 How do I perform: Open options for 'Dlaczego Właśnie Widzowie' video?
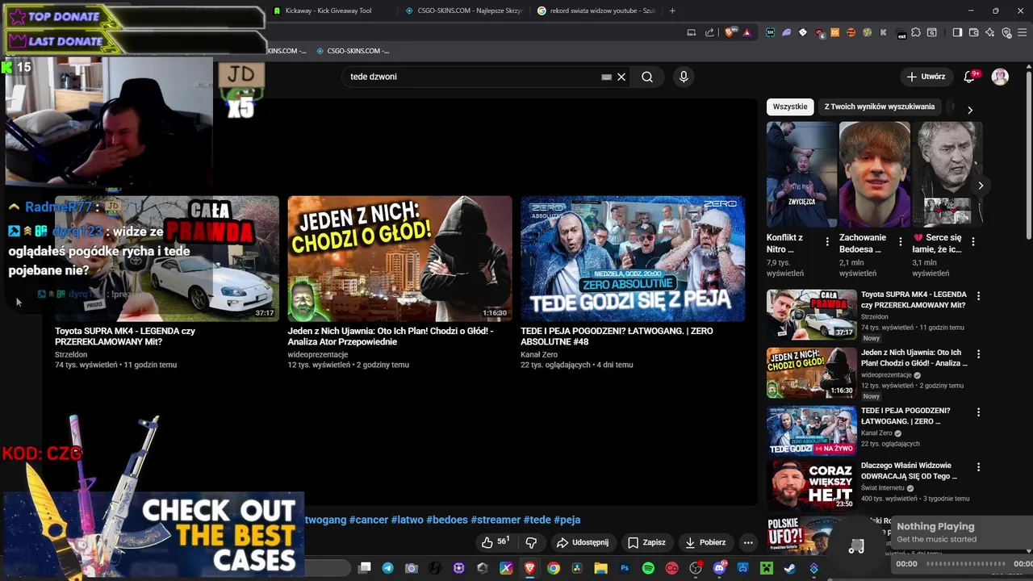[978, 467]
